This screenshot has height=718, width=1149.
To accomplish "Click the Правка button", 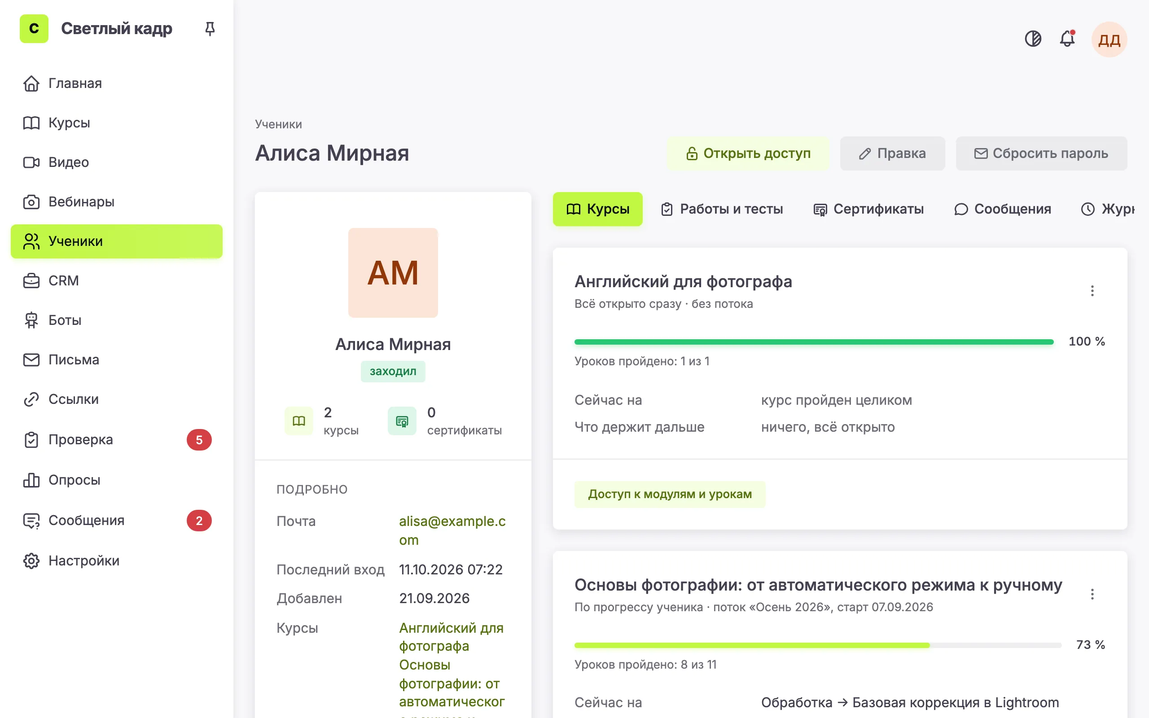I will coord(892,153).
